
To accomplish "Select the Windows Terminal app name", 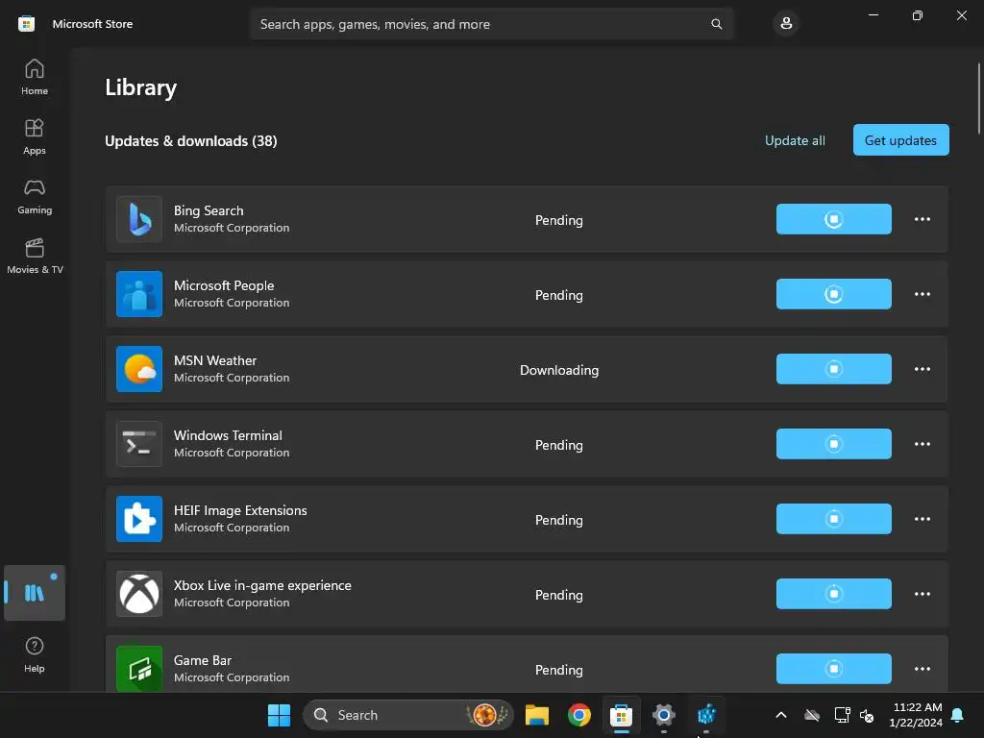I will tap(228, 435).
